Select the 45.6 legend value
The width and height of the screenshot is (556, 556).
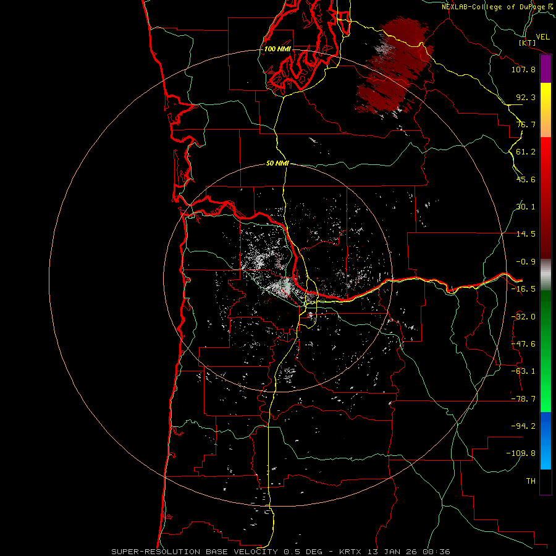click(x=526, y=179)
